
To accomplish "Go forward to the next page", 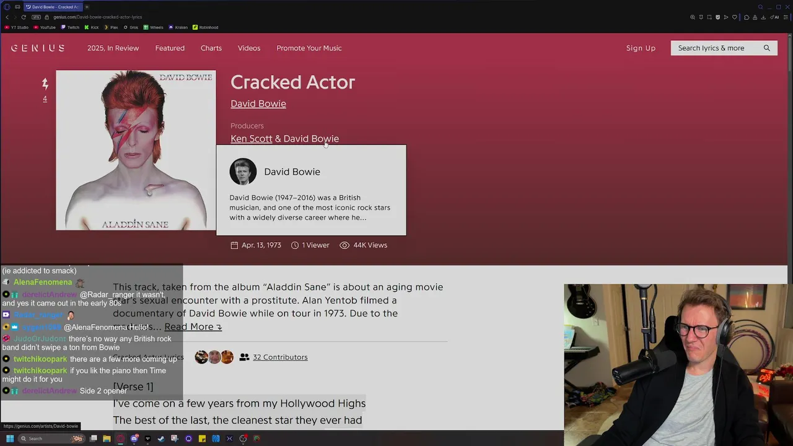I will click(15, 17).
